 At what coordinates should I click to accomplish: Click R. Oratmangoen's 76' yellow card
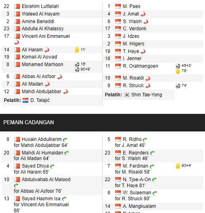pos(178,71)
